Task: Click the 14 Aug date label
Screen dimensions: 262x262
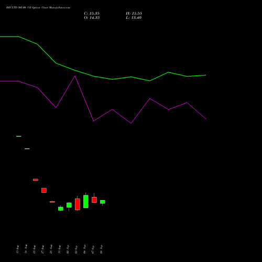Action: (26, 249)
